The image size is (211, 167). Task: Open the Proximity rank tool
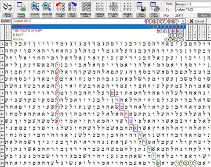pos(113,9)
